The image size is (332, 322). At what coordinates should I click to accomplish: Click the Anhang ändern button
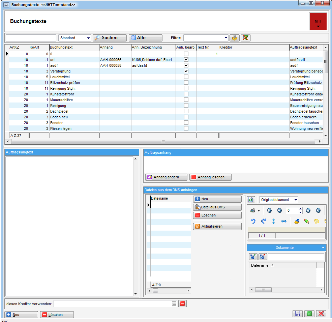tap(167, 177)
